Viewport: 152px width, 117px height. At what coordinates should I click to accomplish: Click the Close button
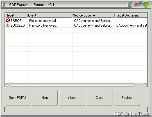pyautogui.click(x=99, y=98)
